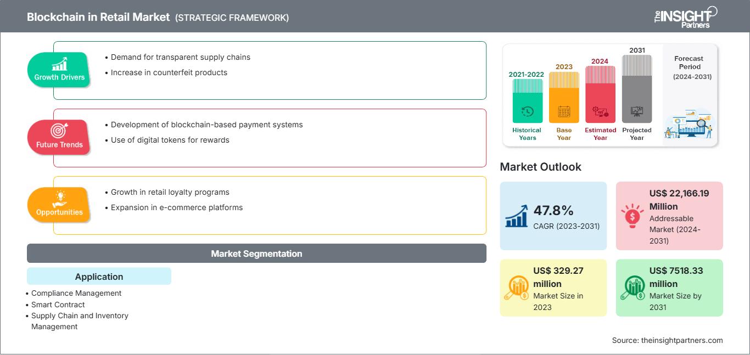This screenshot has width=750, height=355.
Task: Click the Blockchain in Retail Market title
Action: [98, 17]
